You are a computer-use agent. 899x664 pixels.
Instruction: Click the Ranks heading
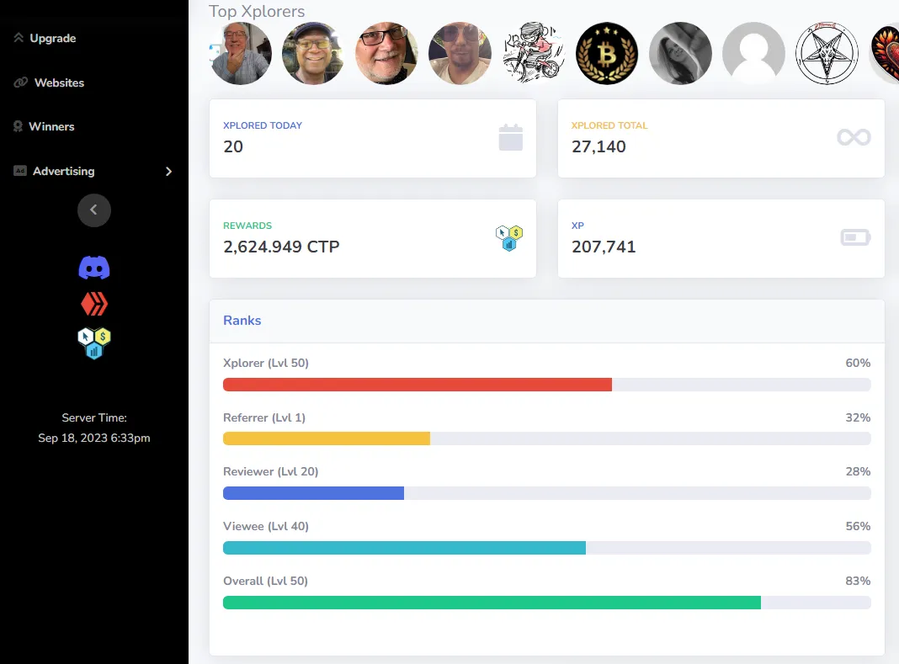tap(242, 321)
